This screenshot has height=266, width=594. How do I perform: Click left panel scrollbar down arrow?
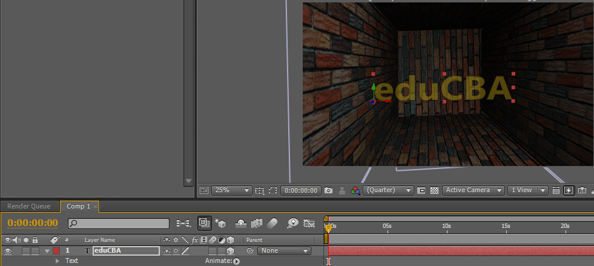point(189,181)
